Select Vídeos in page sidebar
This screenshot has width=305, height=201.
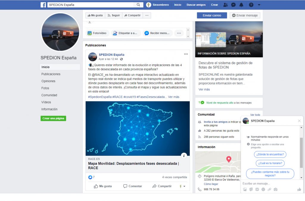pyautogui.click(x=46, y=102)
